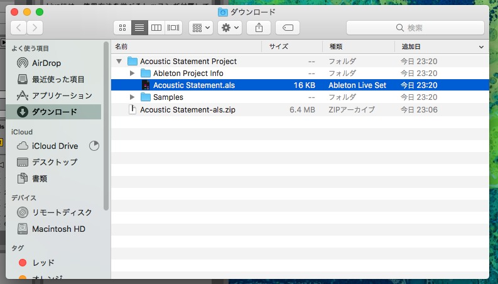Sort by the サイズ column header
Viewport: 498px width, 284px height.
pyautogui.click(x=292, y=46)
